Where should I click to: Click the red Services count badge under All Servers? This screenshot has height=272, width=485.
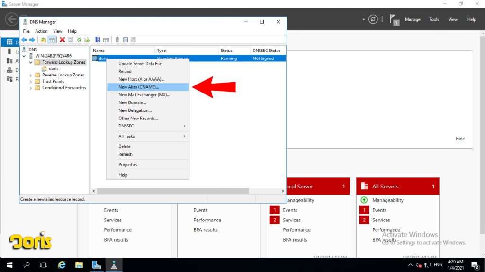pyautogui.click(x=364, y=220)
